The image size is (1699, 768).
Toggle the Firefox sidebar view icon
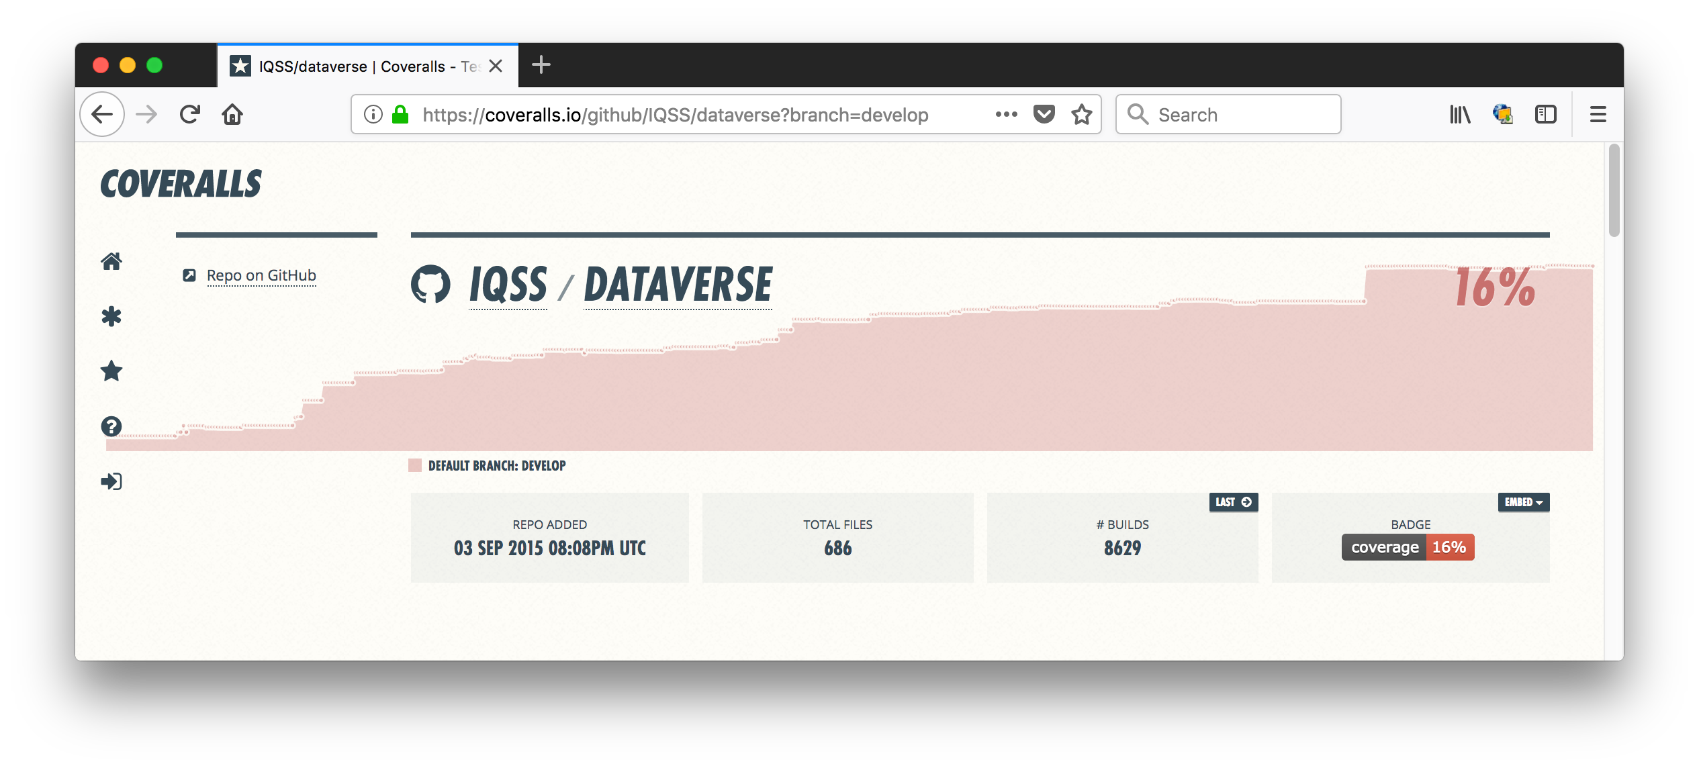[x=1545, y=115]
